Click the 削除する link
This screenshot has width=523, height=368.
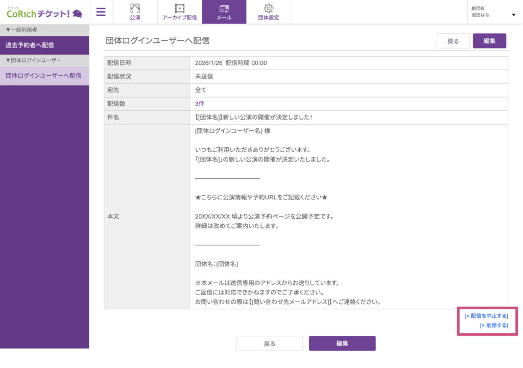click(494, 325)
